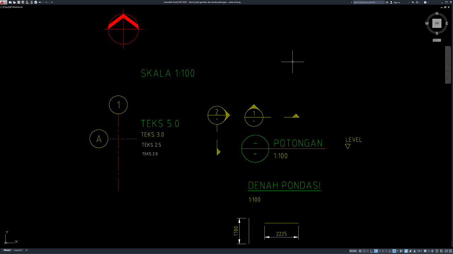
Task: Select the SKALA 1:100 text
Action: coord(168,73)
